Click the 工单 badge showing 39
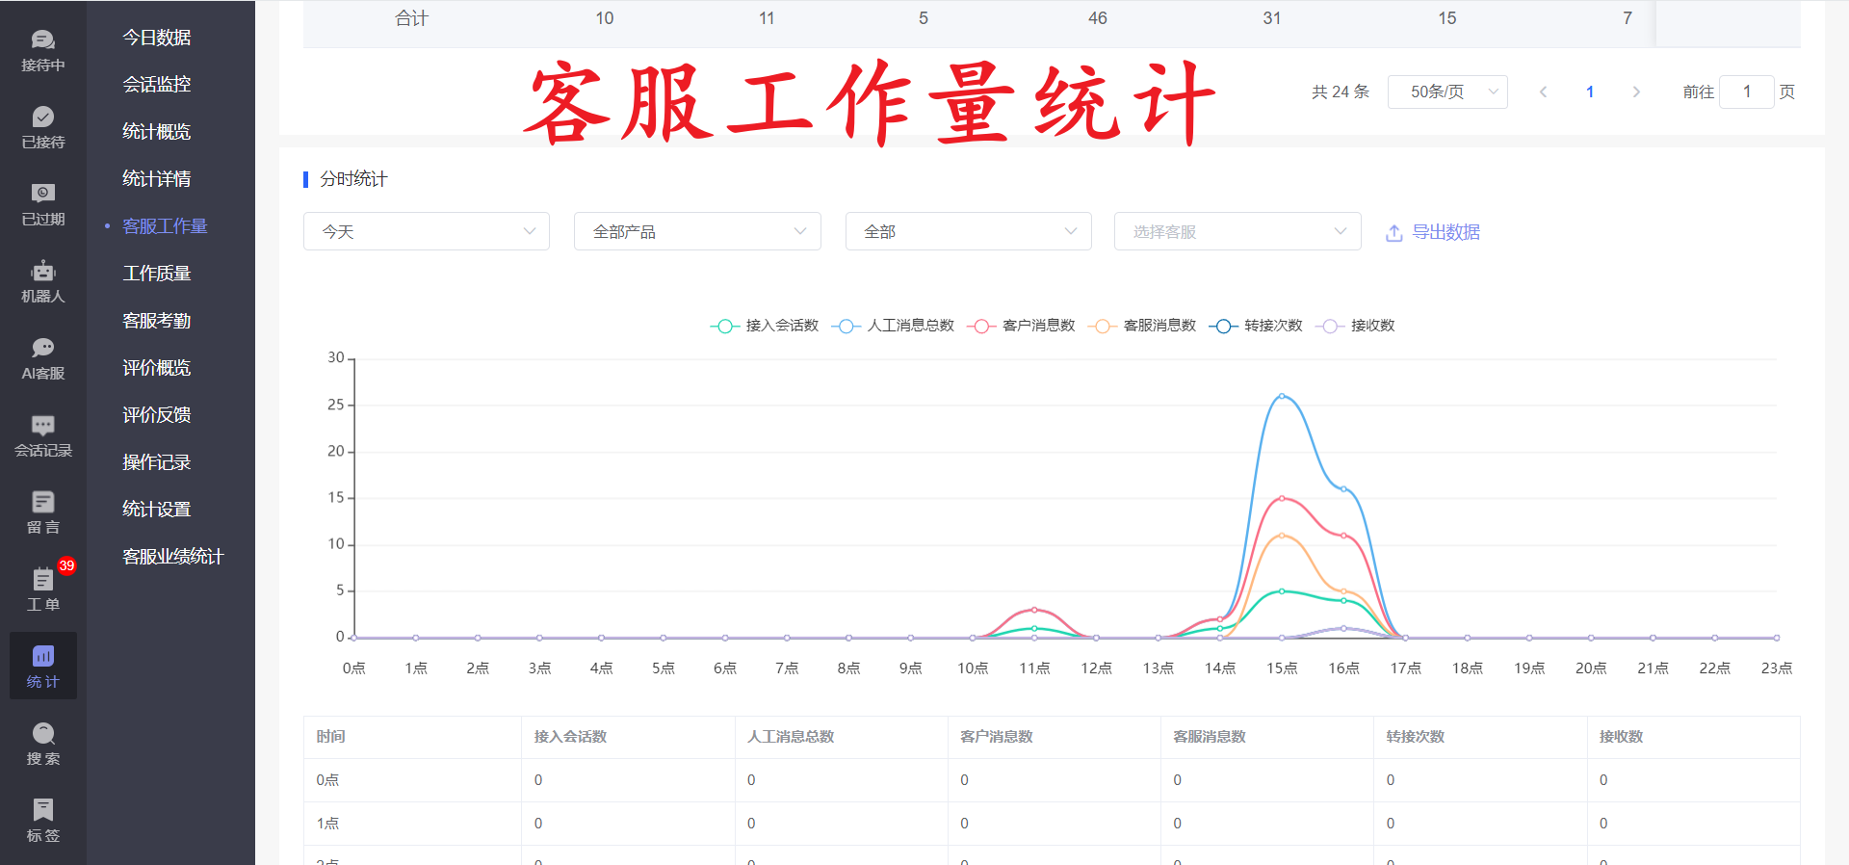 click(66, 566)
